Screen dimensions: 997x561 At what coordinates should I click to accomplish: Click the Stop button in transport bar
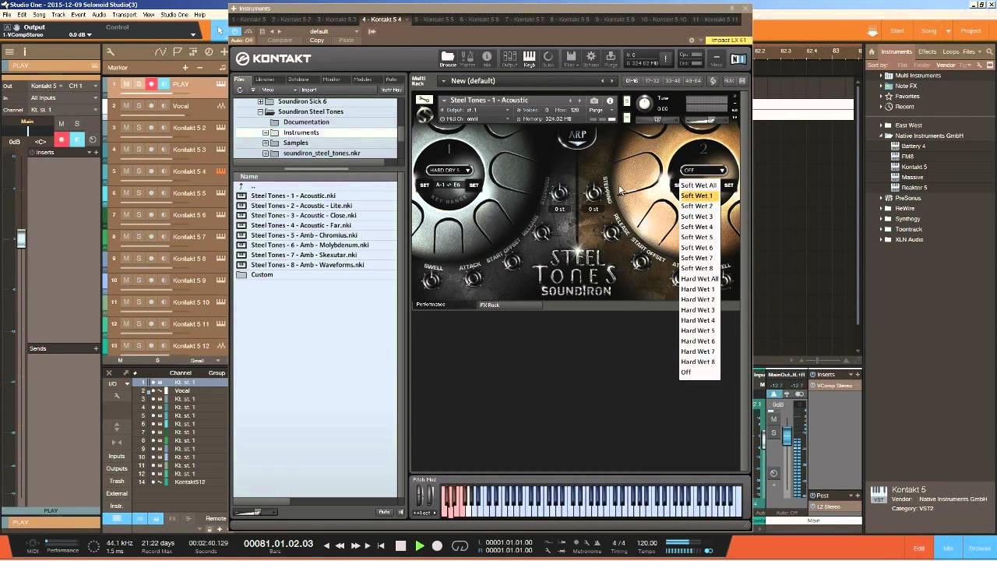[x=401, y=545]
